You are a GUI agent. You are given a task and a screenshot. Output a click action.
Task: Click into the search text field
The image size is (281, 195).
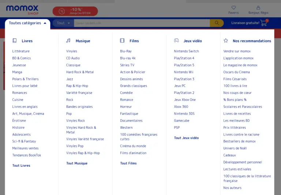(142, 23)
